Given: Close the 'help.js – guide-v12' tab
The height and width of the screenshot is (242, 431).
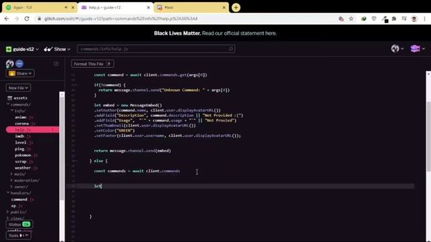Looking at the screenshot, I should pyautogui.click(x=148, y=7).
